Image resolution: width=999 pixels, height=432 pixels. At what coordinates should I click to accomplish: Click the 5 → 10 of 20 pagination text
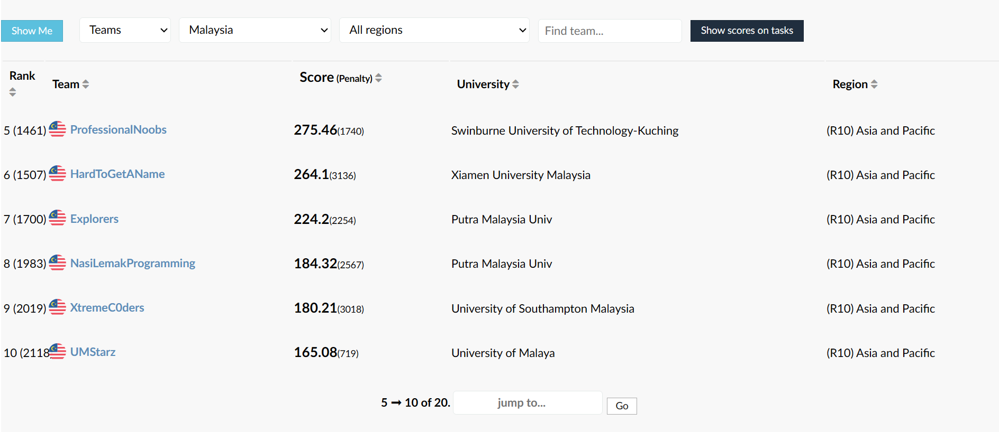pos(415,402)
